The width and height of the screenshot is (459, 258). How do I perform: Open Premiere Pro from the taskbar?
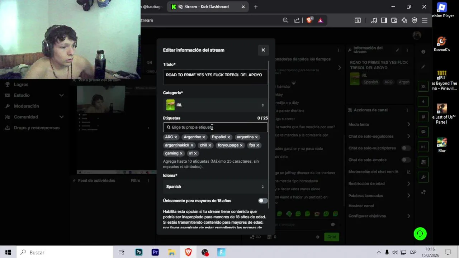tap(155, 253)
